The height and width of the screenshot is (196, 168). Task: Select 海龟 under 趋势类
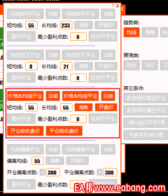point(150,32)
